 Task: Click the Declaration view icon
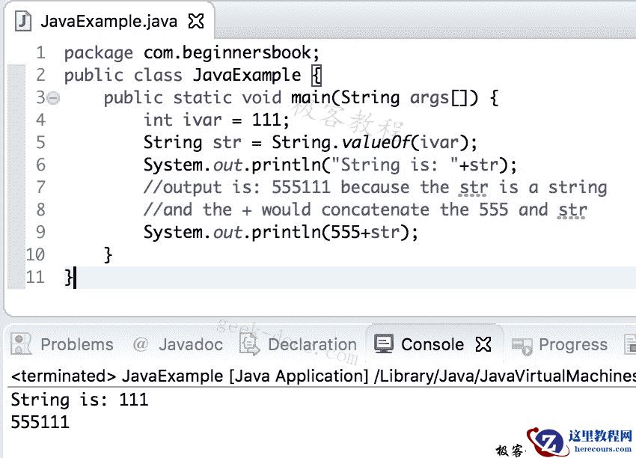point(248,344)
